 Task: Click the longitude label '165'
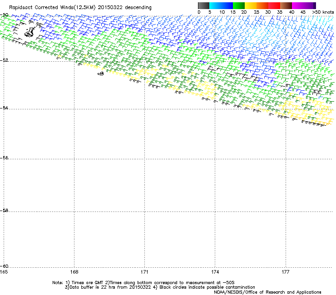4,272
